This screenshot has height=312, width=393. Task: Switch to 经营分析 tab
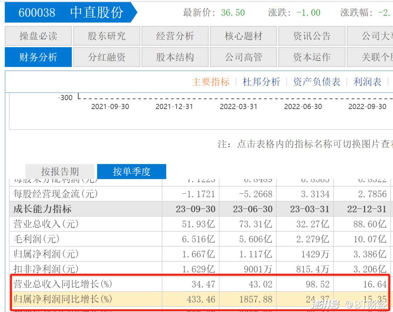click(175, 36)
